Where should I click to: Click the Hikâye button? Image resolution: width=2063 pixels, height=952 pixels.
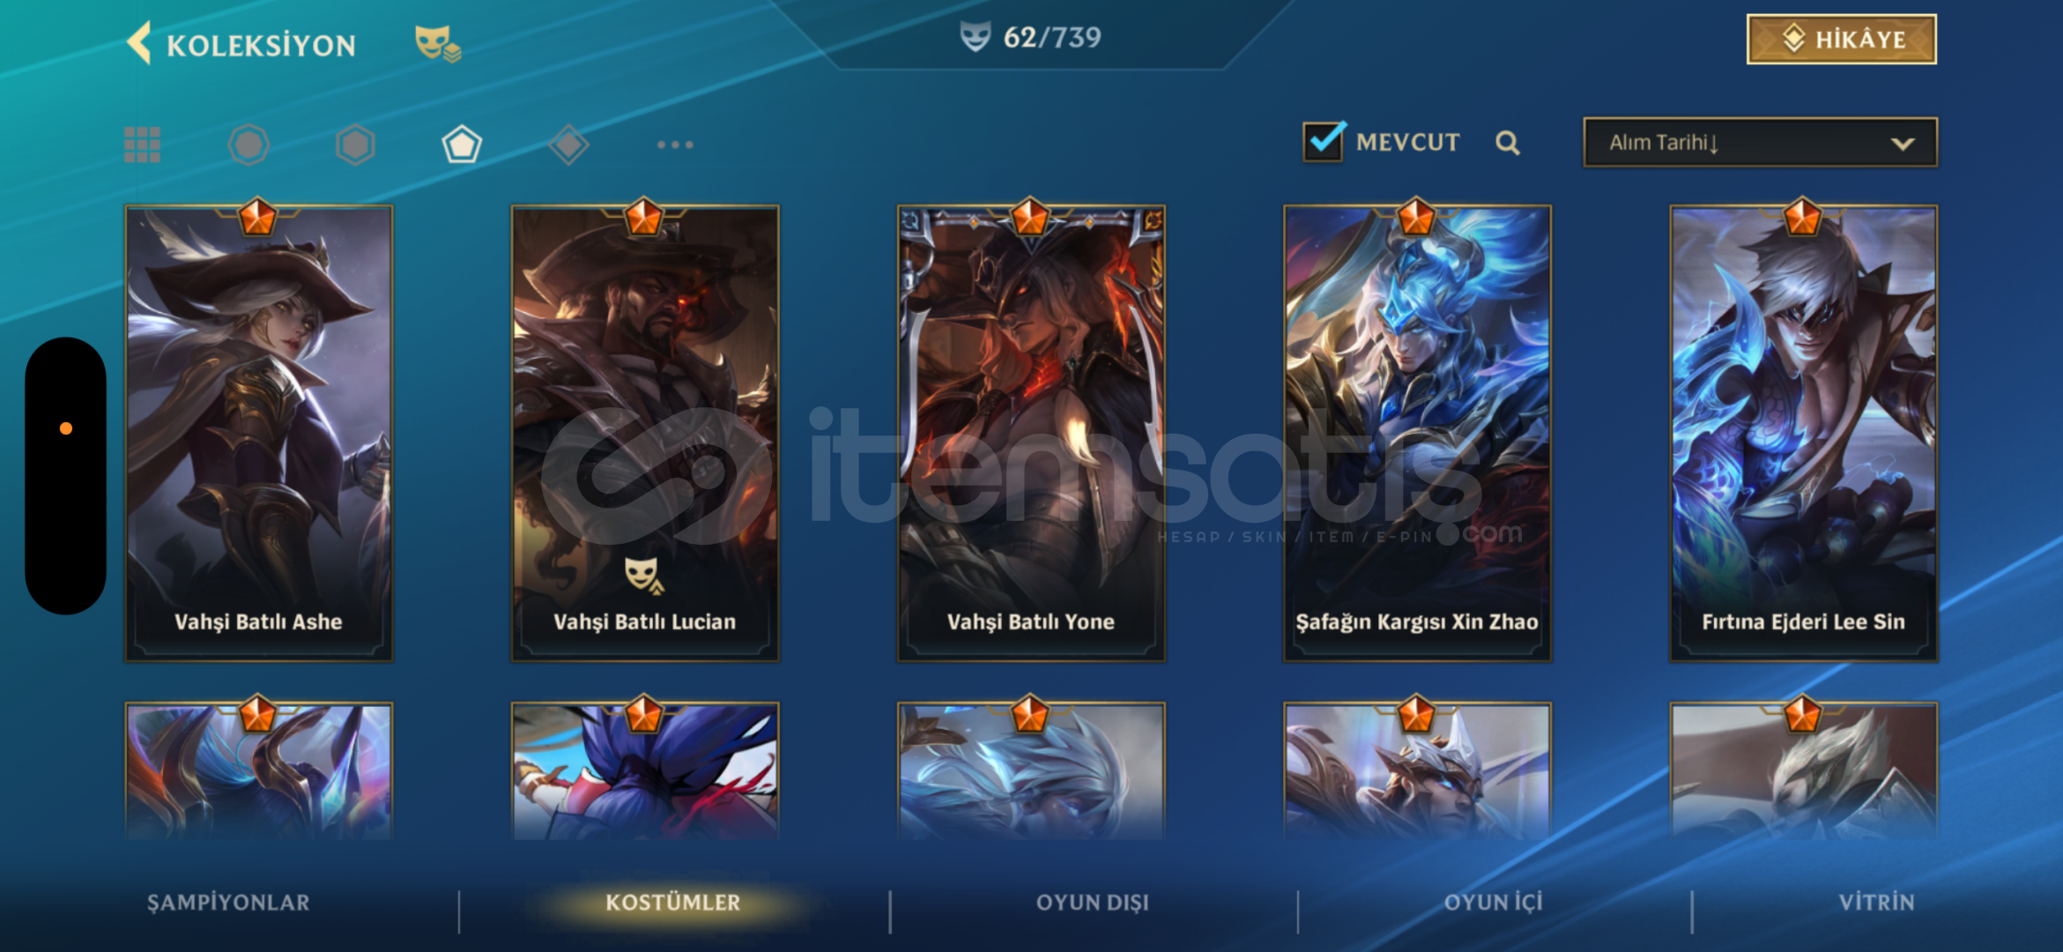(x=1842, y=40)
